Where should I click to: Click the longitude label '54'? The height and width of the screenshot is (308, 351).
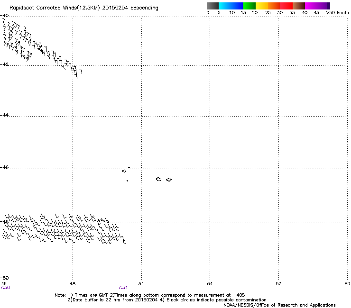(x=210, y=284)
